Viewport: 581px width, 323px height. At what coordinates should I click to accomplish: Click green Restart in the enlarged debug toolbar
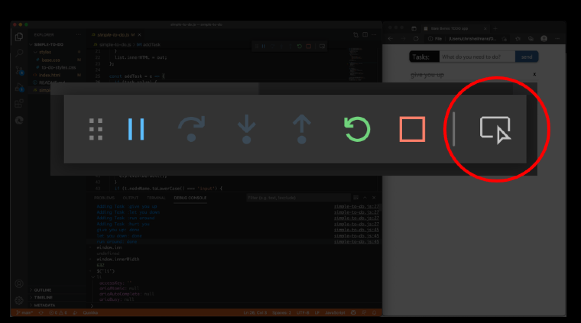(357, 129)
